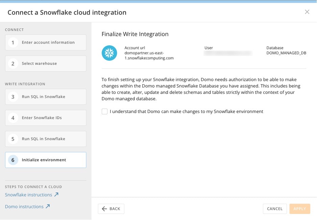
Task: Open the 'Select warehouse' step
Action: tap(46, 63)
